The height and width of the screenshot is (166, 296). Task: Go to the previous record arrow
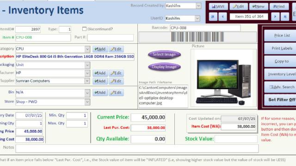pos(223,17)
